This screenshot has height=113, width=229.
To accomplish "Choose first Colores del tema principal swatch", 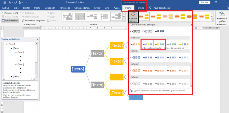I will (x=135, y=31).
